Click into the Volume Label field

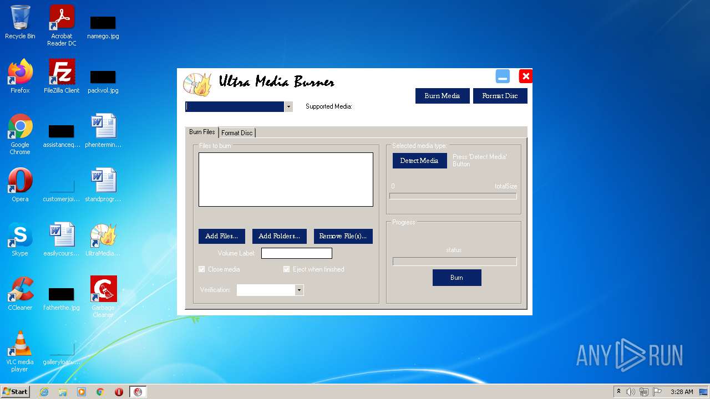(297, 253)
